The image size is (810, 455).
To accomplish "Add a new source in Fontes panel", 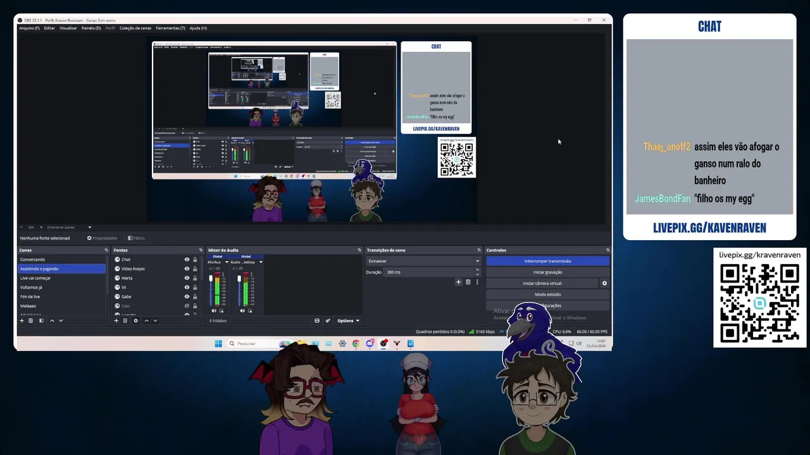I will point(116,320).
